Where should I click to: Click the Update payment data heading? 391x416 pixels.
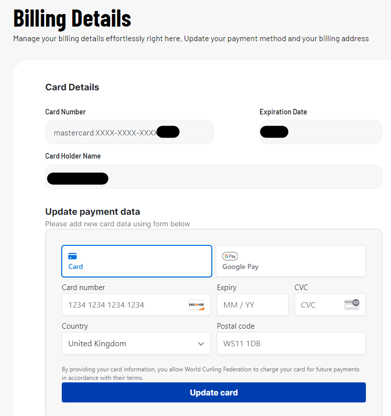point(92,211)
